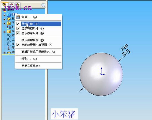Click the double-chevron expand panel button
The image size is (152, 120).
click(x=43, y=5)
